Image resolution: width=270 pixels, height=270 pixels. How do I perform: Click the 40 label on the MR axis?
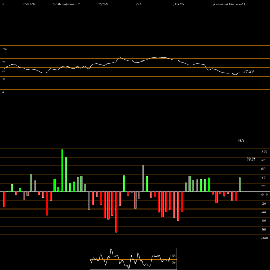click(264, 178)
